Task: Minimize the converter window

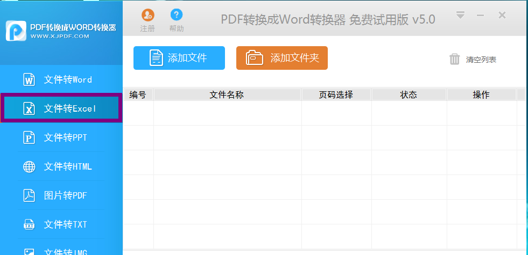Action: [481, 16]
